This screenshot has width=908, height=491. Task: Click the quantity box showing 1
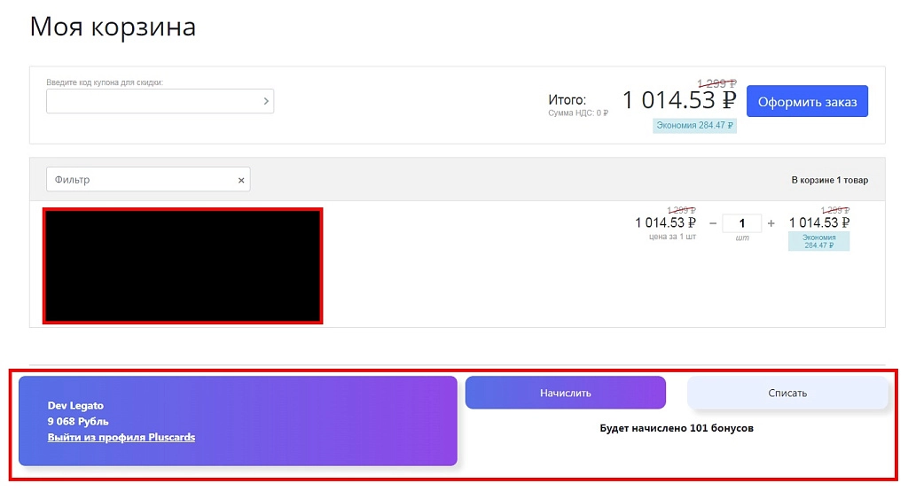(742, 223)
